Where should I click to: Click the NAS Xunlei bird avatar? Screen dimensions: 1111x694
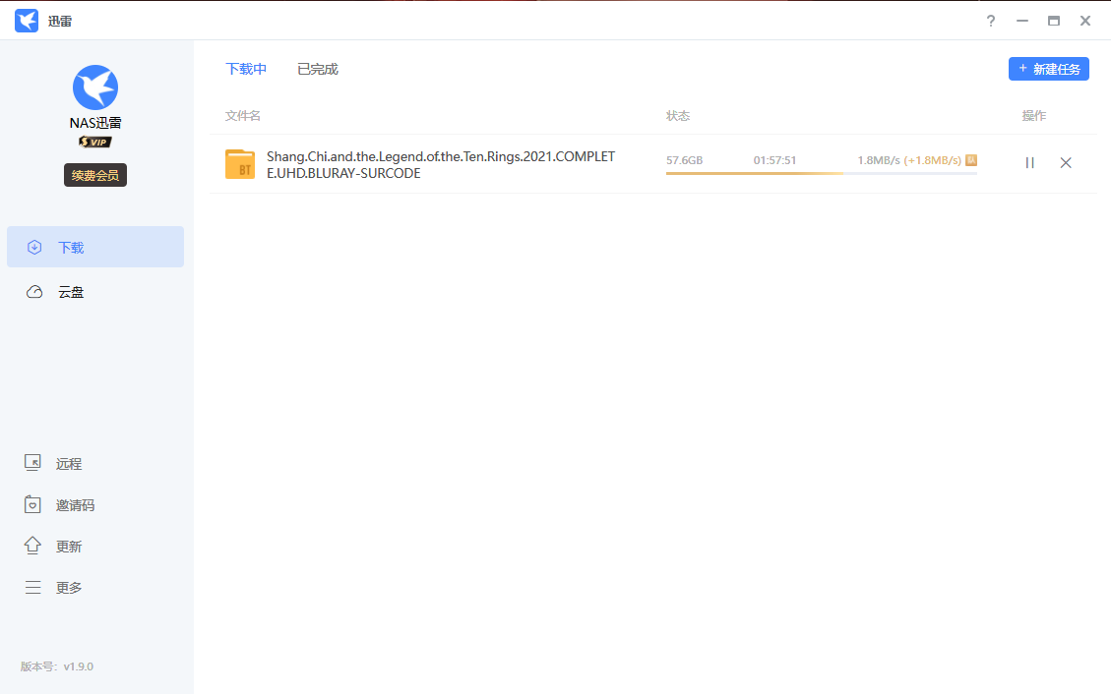click(x=95, y=87)
